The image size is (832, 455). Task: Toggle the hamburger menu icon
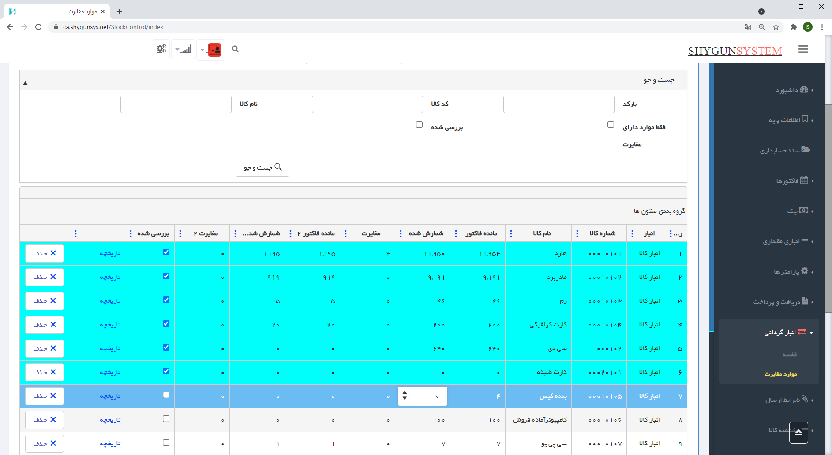click(803, 49)
